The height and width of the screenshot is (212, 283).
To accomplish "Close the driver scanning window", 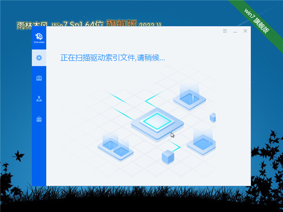I will (x=245, y=31).
